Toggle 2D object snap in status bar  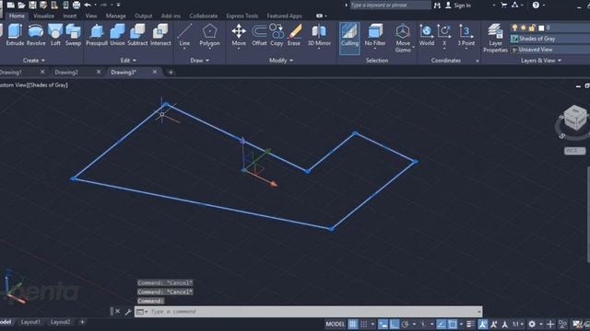[453, 324]
